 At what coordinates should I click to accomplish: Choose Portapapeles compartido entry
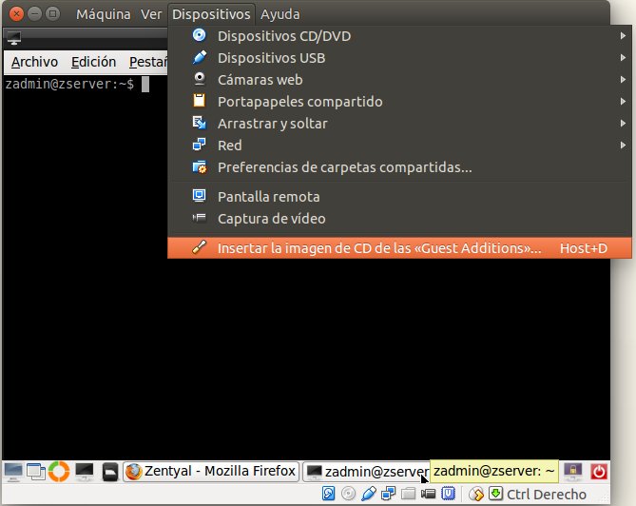pyautogui.click(x=399, y=102)
